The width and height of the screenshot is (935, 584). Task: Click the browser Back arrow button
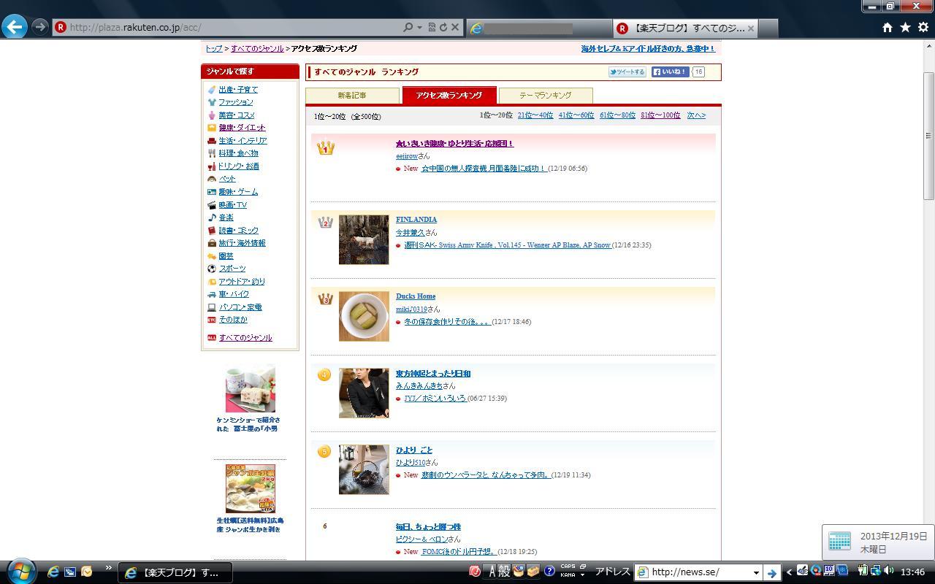[15, 27]
